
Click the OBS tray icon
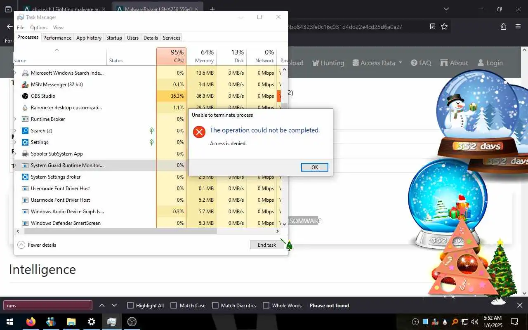tap(415, 322)
